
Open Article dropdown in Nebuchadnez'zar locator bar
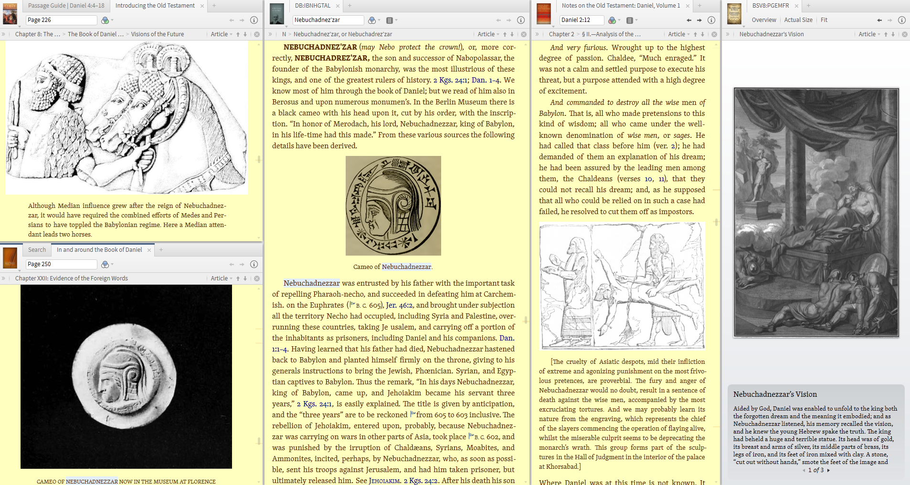tap(488, 34)
